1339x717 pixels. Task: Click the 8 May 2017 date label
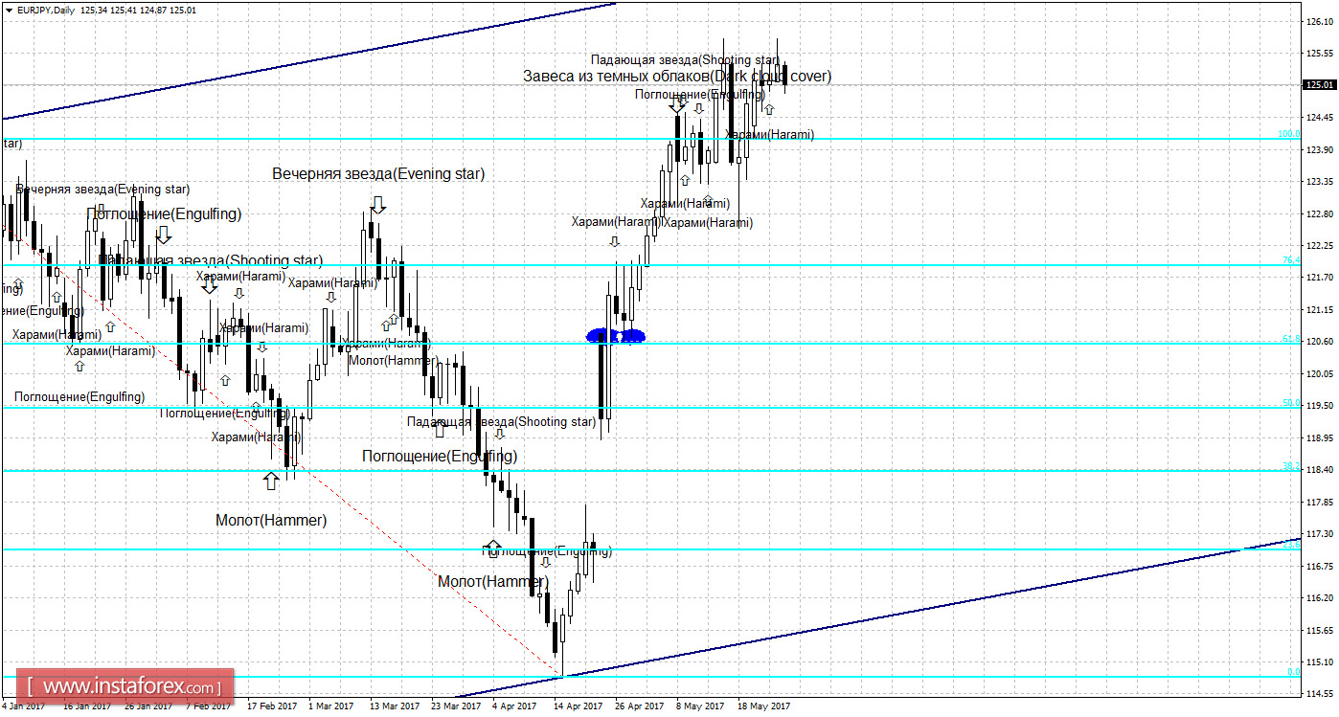[700, 706]
